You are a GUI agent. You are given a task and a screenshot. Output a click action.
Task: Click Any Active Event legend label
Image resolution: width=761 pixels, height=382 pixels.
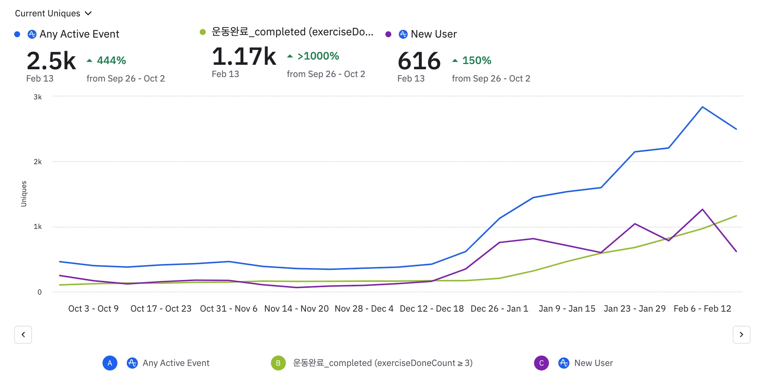click(176, 363)
